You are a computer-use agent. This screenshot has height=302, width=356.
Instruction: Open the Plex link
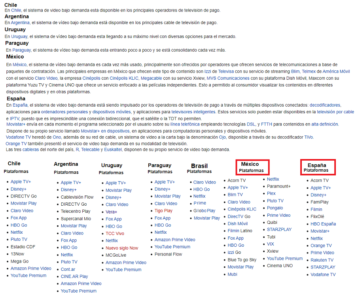[x=271, y=193]
